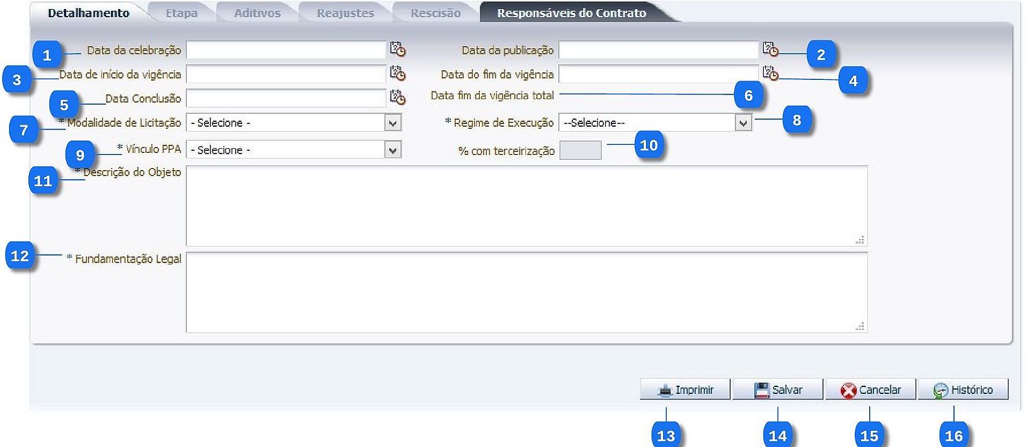1034x447 pixels.
Task: Open calendar for Data de início da vigência
Action: pos(397,74)
